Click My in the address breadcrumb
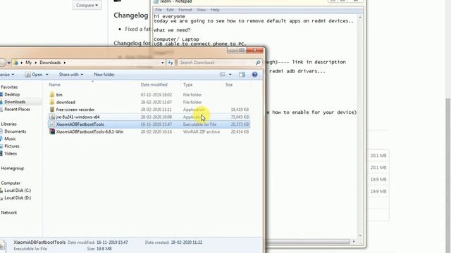The width and height of the screenshot is (451, 253). [28, 63]
